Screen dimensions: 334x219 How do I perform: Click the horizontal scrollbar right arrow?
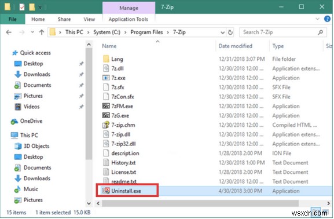328,203
